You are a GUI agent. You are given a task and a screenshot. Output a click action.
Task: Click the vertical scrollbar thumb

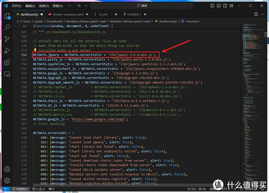(265, 35)
